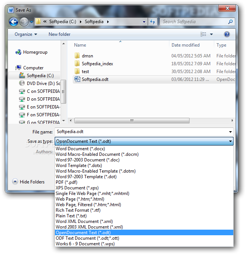Choose XPS Document (*.xps) type
The height and width of the screenshot is (255, 246).
pyautogui.click(x=144, y=188)
